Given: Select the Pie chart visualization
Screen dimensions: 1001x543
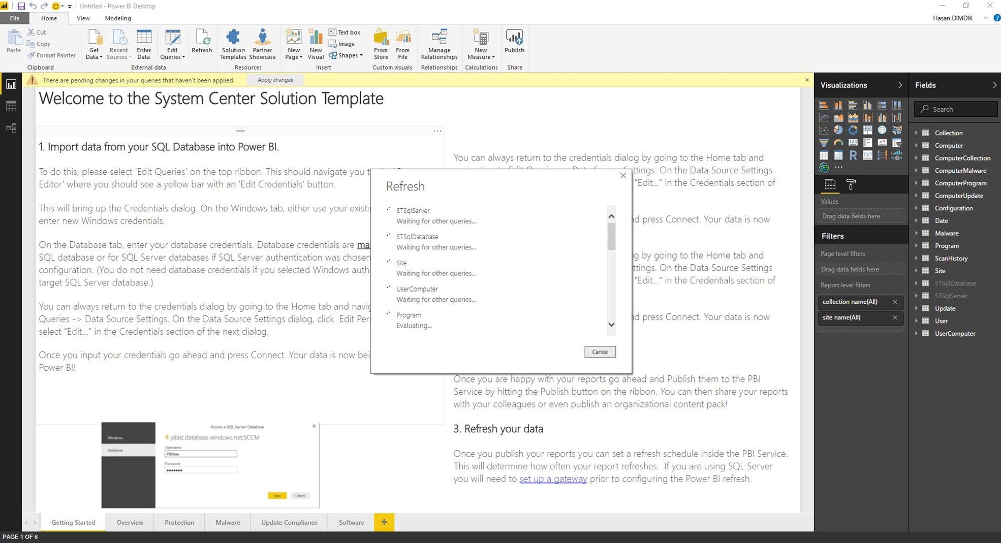Looking at the screenshot, I should [838, 130].
